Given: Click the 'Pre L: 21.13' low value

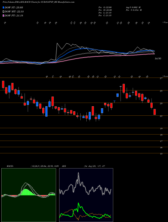Looking at the screenshot, I should [105, 13].
